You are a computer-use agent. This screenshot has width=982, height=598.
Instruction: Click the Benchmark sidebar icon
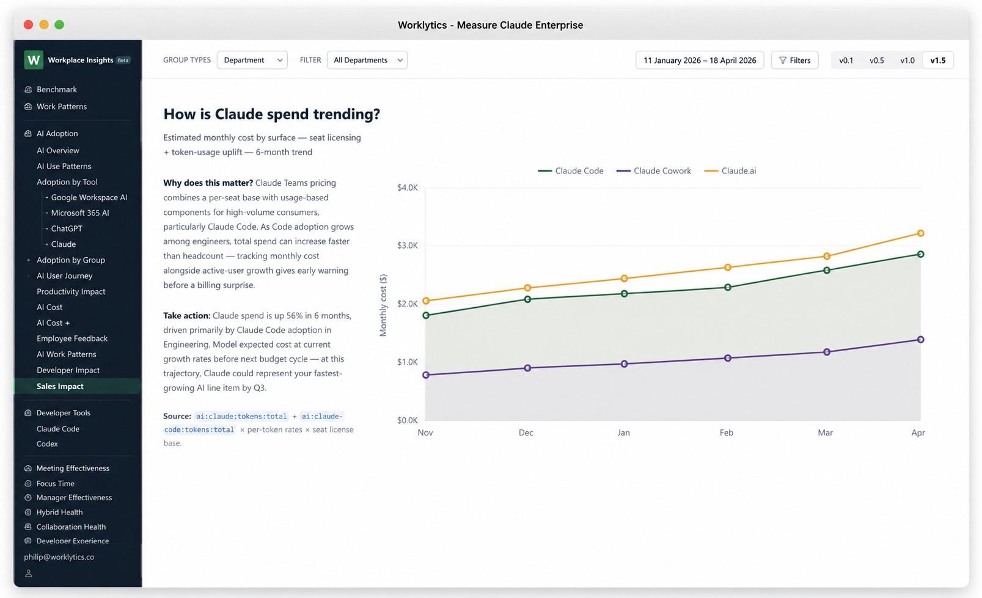28,89
